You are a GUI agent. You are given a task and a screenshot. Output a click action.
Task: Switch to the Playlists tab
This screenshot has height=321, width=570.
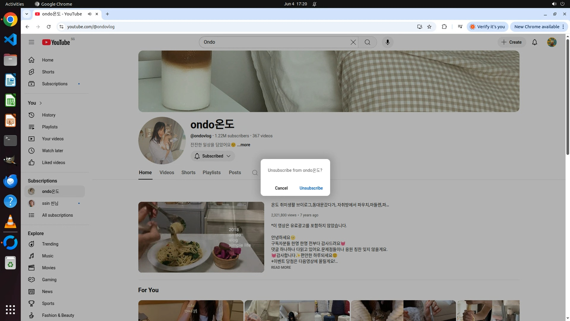[x=211, y=173]
